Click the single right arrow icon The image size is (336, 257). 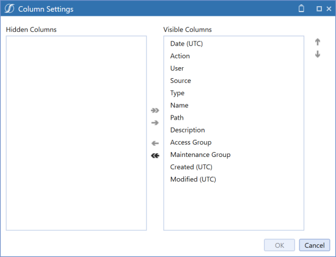tap(155, 123)
